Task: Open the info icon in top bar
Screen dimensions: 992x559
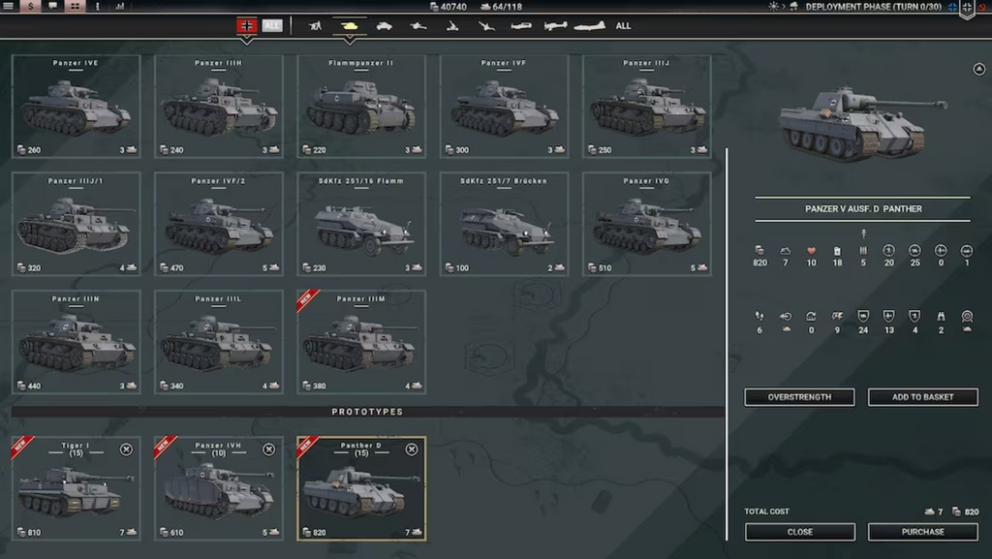Action: 98,7
